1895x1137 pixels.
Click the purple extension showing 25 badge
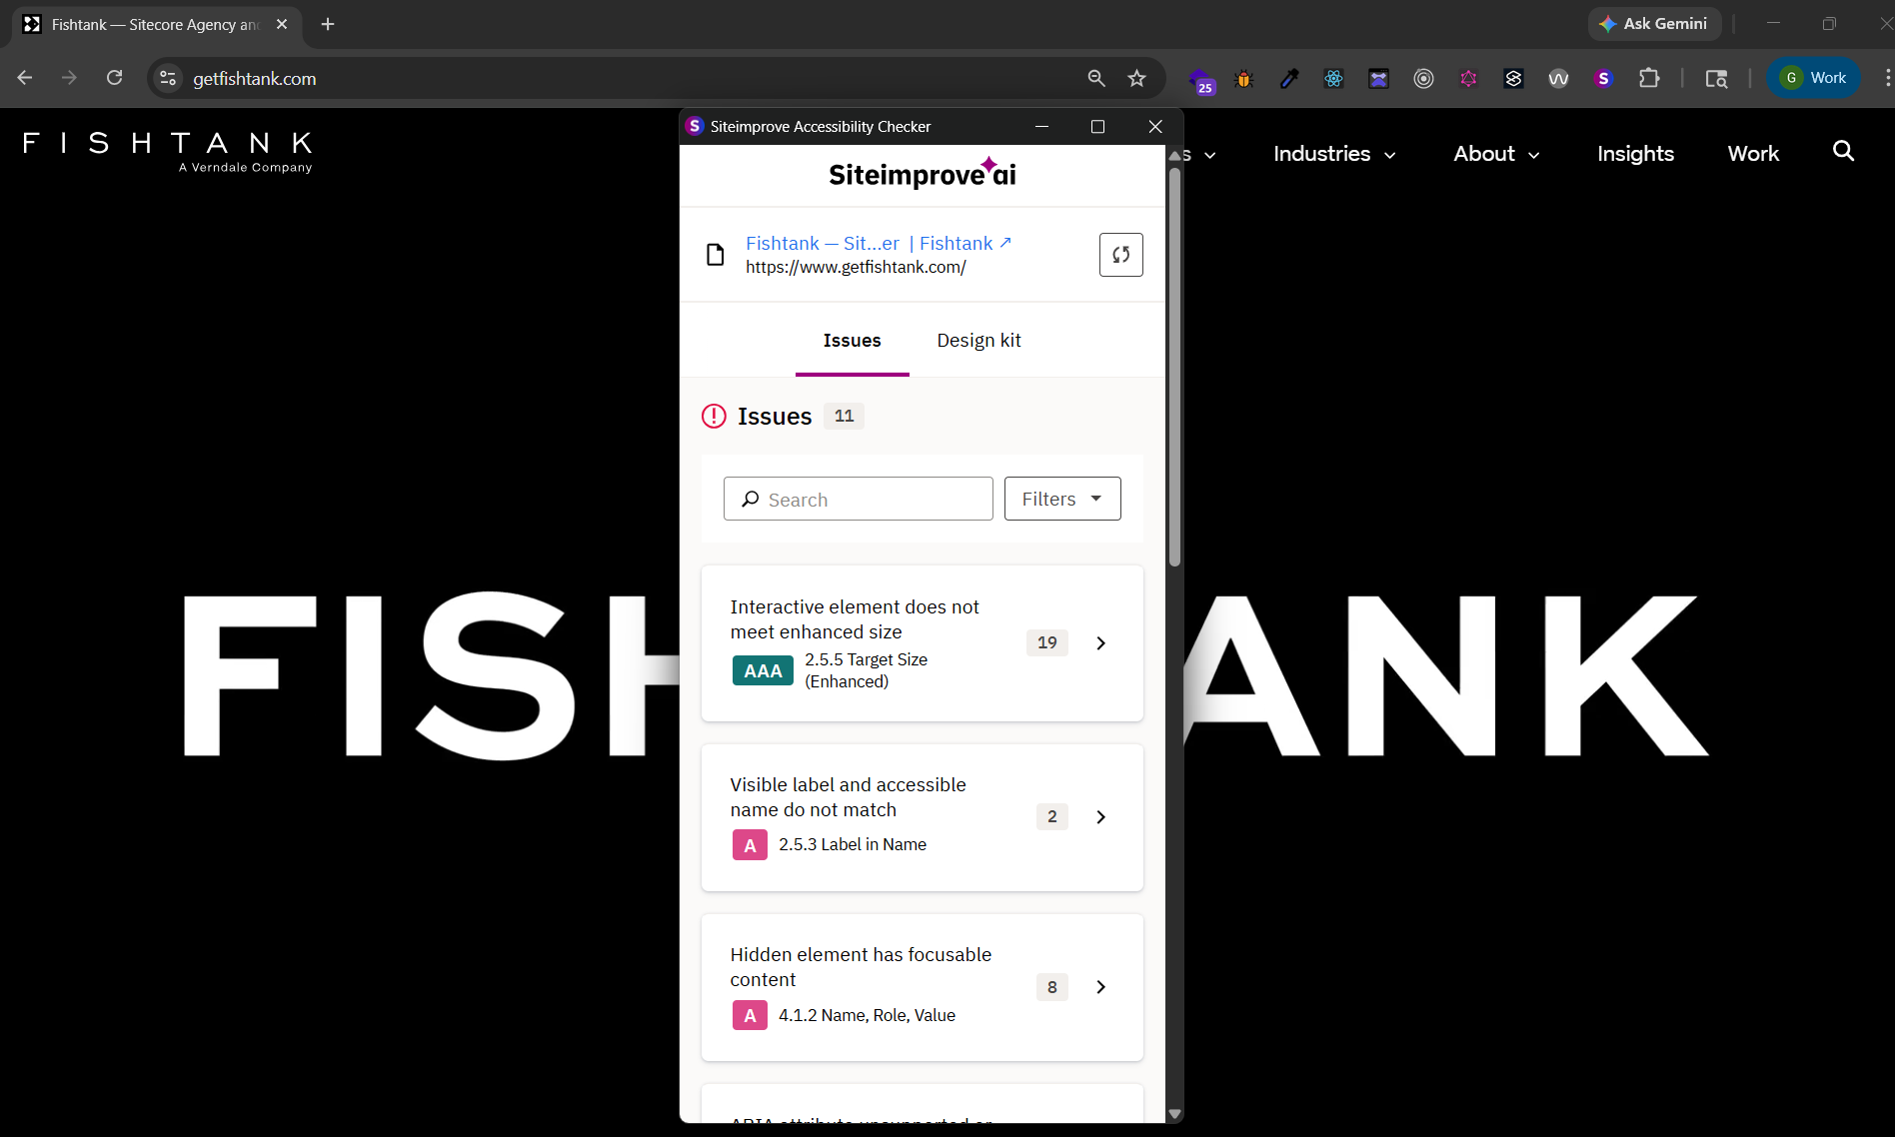(1203, 78)
